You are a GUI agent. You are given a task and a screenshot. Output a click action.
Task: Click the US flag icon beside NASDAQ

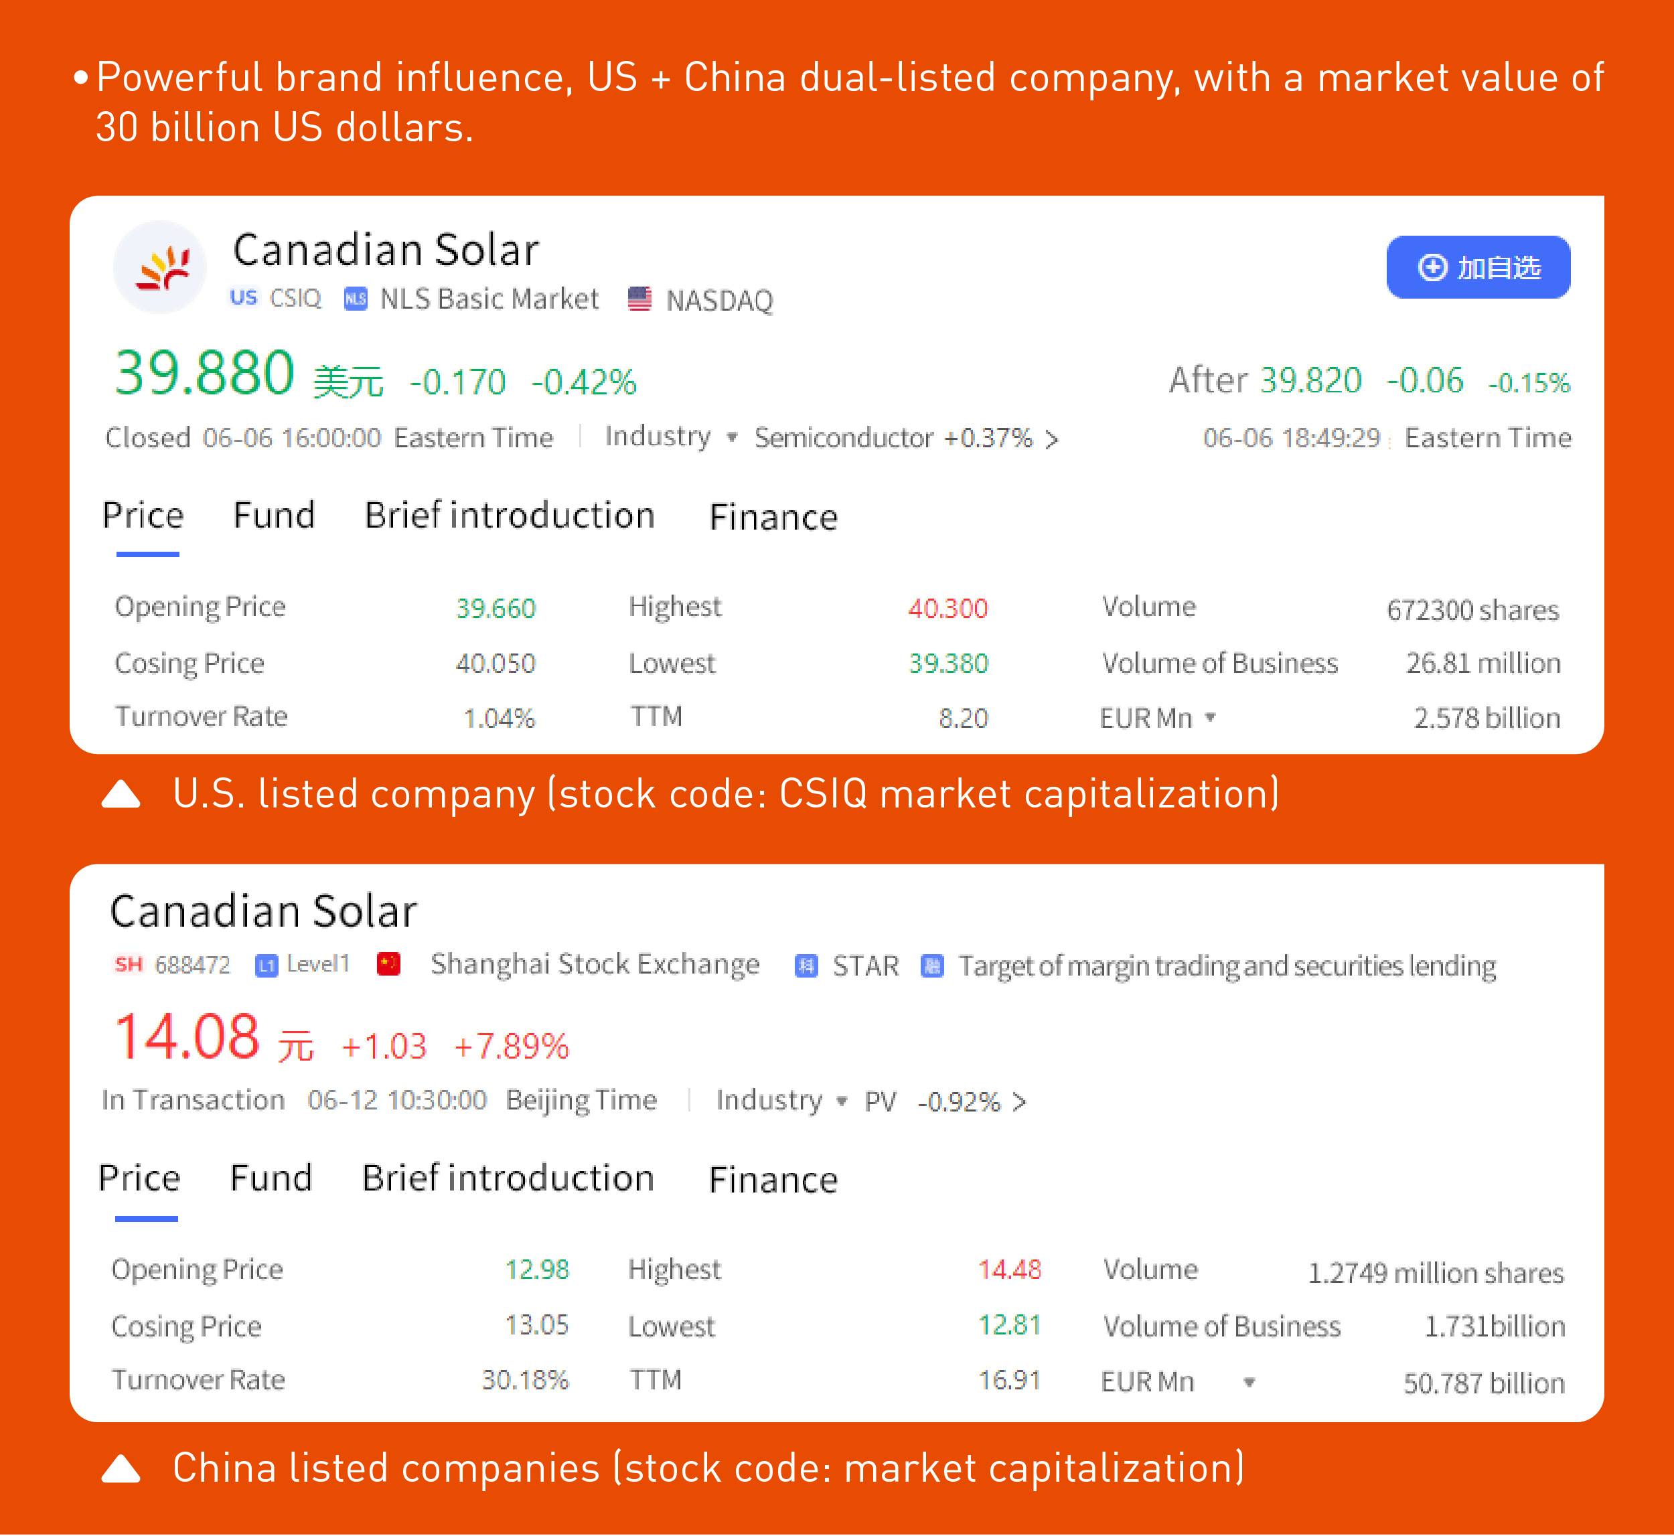click(x=639, y=299)
